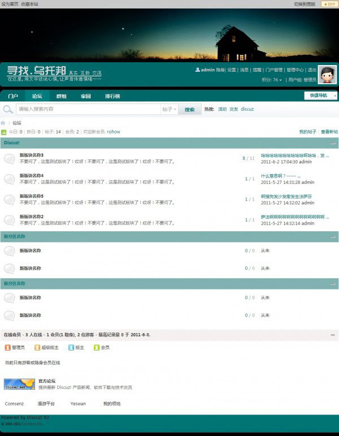Click speech bubble icon for 新版块名称3

click(x=10, y=158)
